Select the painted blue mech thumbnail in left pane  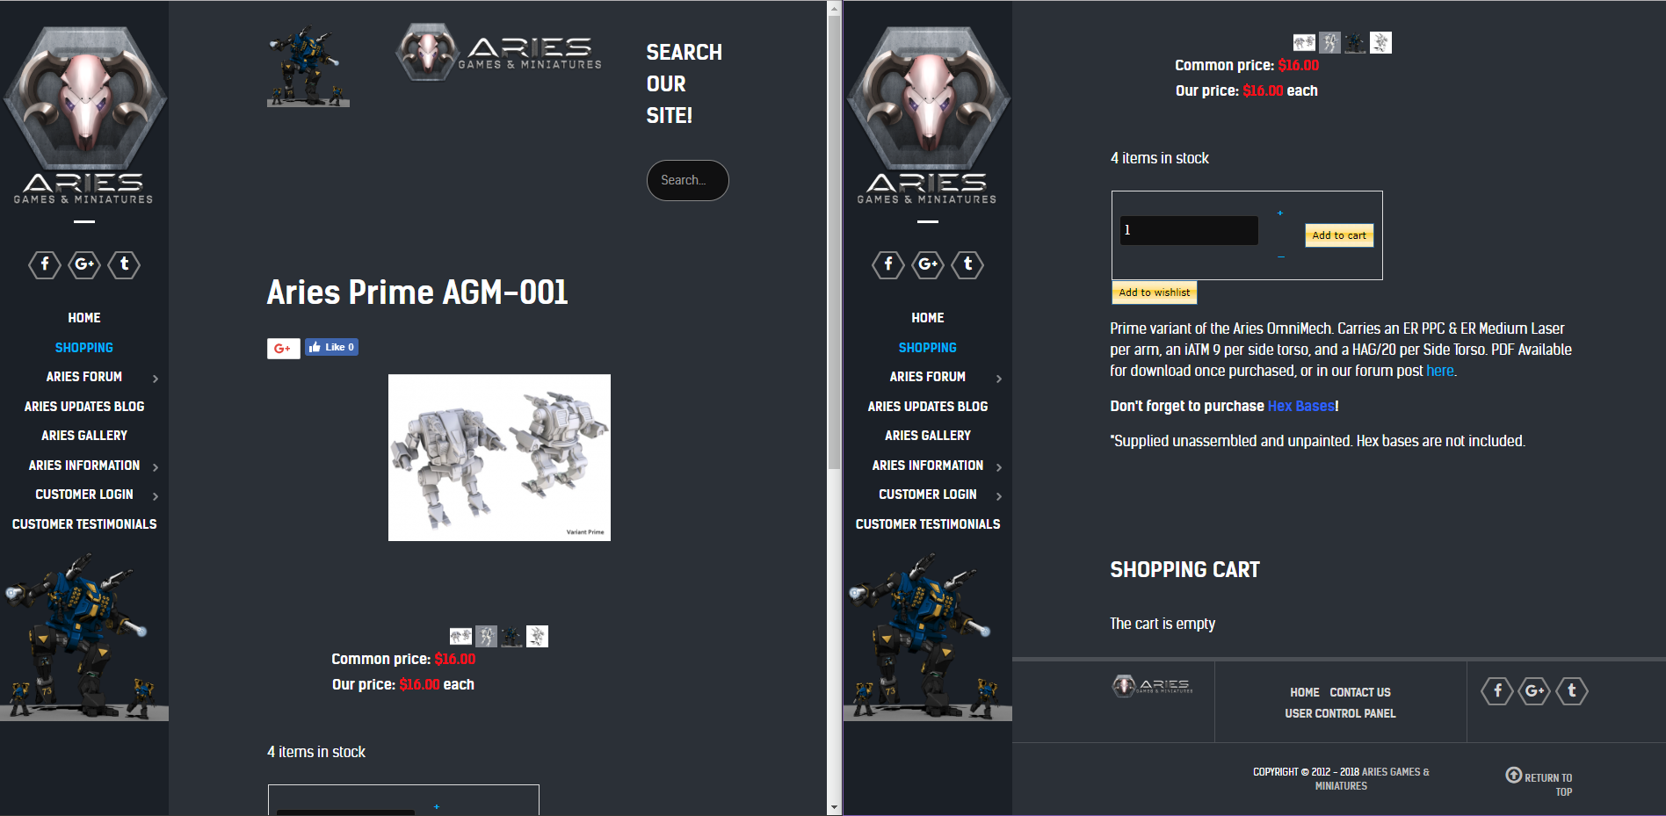click(x=511, y=636)
